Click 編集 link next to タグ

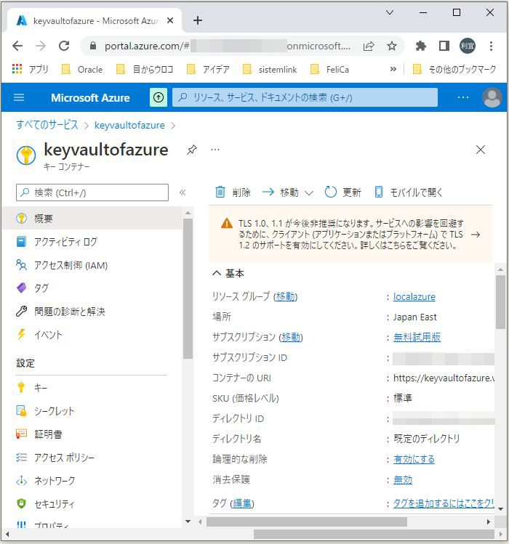coord(242,503)
